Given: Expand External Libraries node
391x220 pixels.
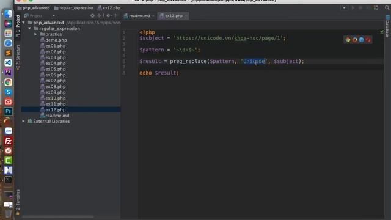Looking at the screenshot, I should pyautogui.click(x=23, y=121).
